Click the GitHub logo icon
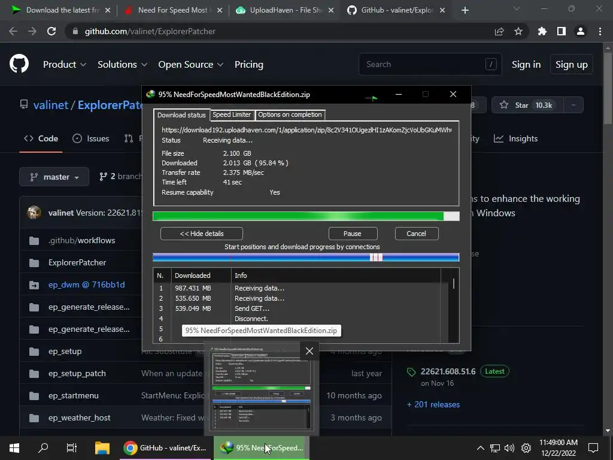This screenshot has height=460, width=613. [x=19, y=64]
